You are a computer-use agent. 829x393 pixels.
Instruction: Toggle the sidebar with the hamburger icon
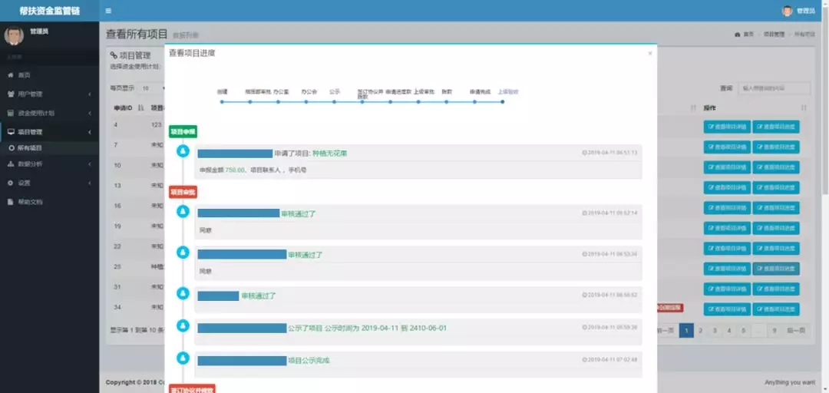tap(108, 11)
